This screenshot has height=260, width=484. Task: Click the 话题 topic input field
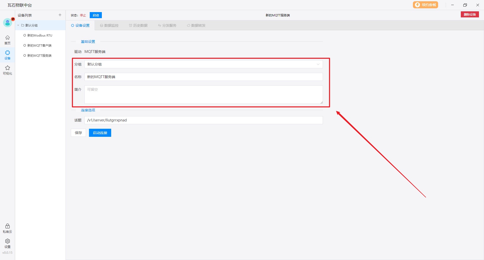coord(203,120)
